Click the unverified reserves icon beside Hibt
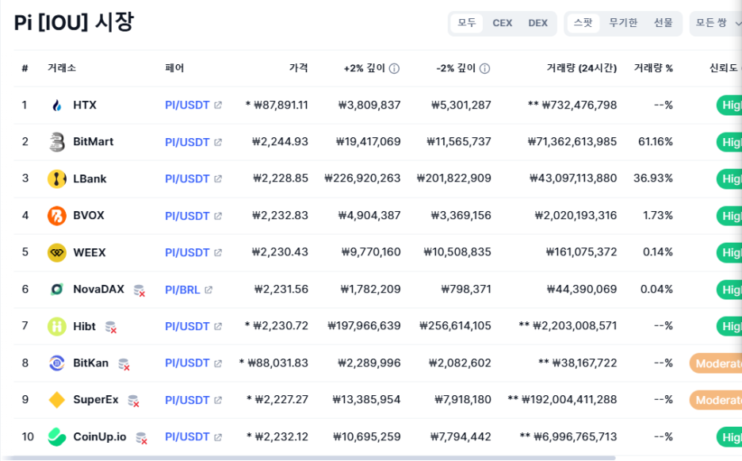Viewport: 742px width, 461px height. pos(111,328)
